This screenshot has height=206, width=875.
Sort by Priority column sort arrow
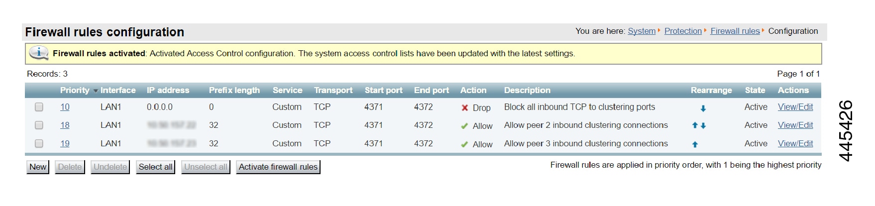(x=96, y=91)
